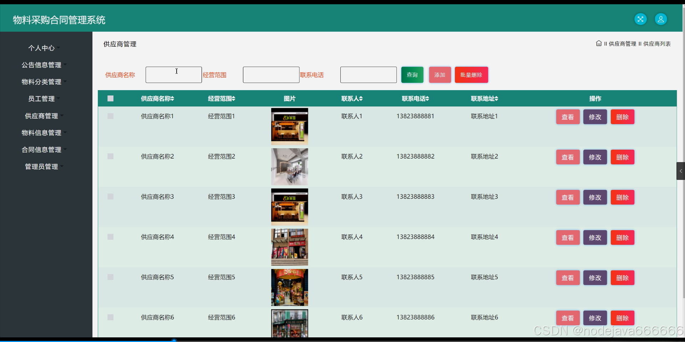Click the 联系地址5 table cell

pos(484,277)
